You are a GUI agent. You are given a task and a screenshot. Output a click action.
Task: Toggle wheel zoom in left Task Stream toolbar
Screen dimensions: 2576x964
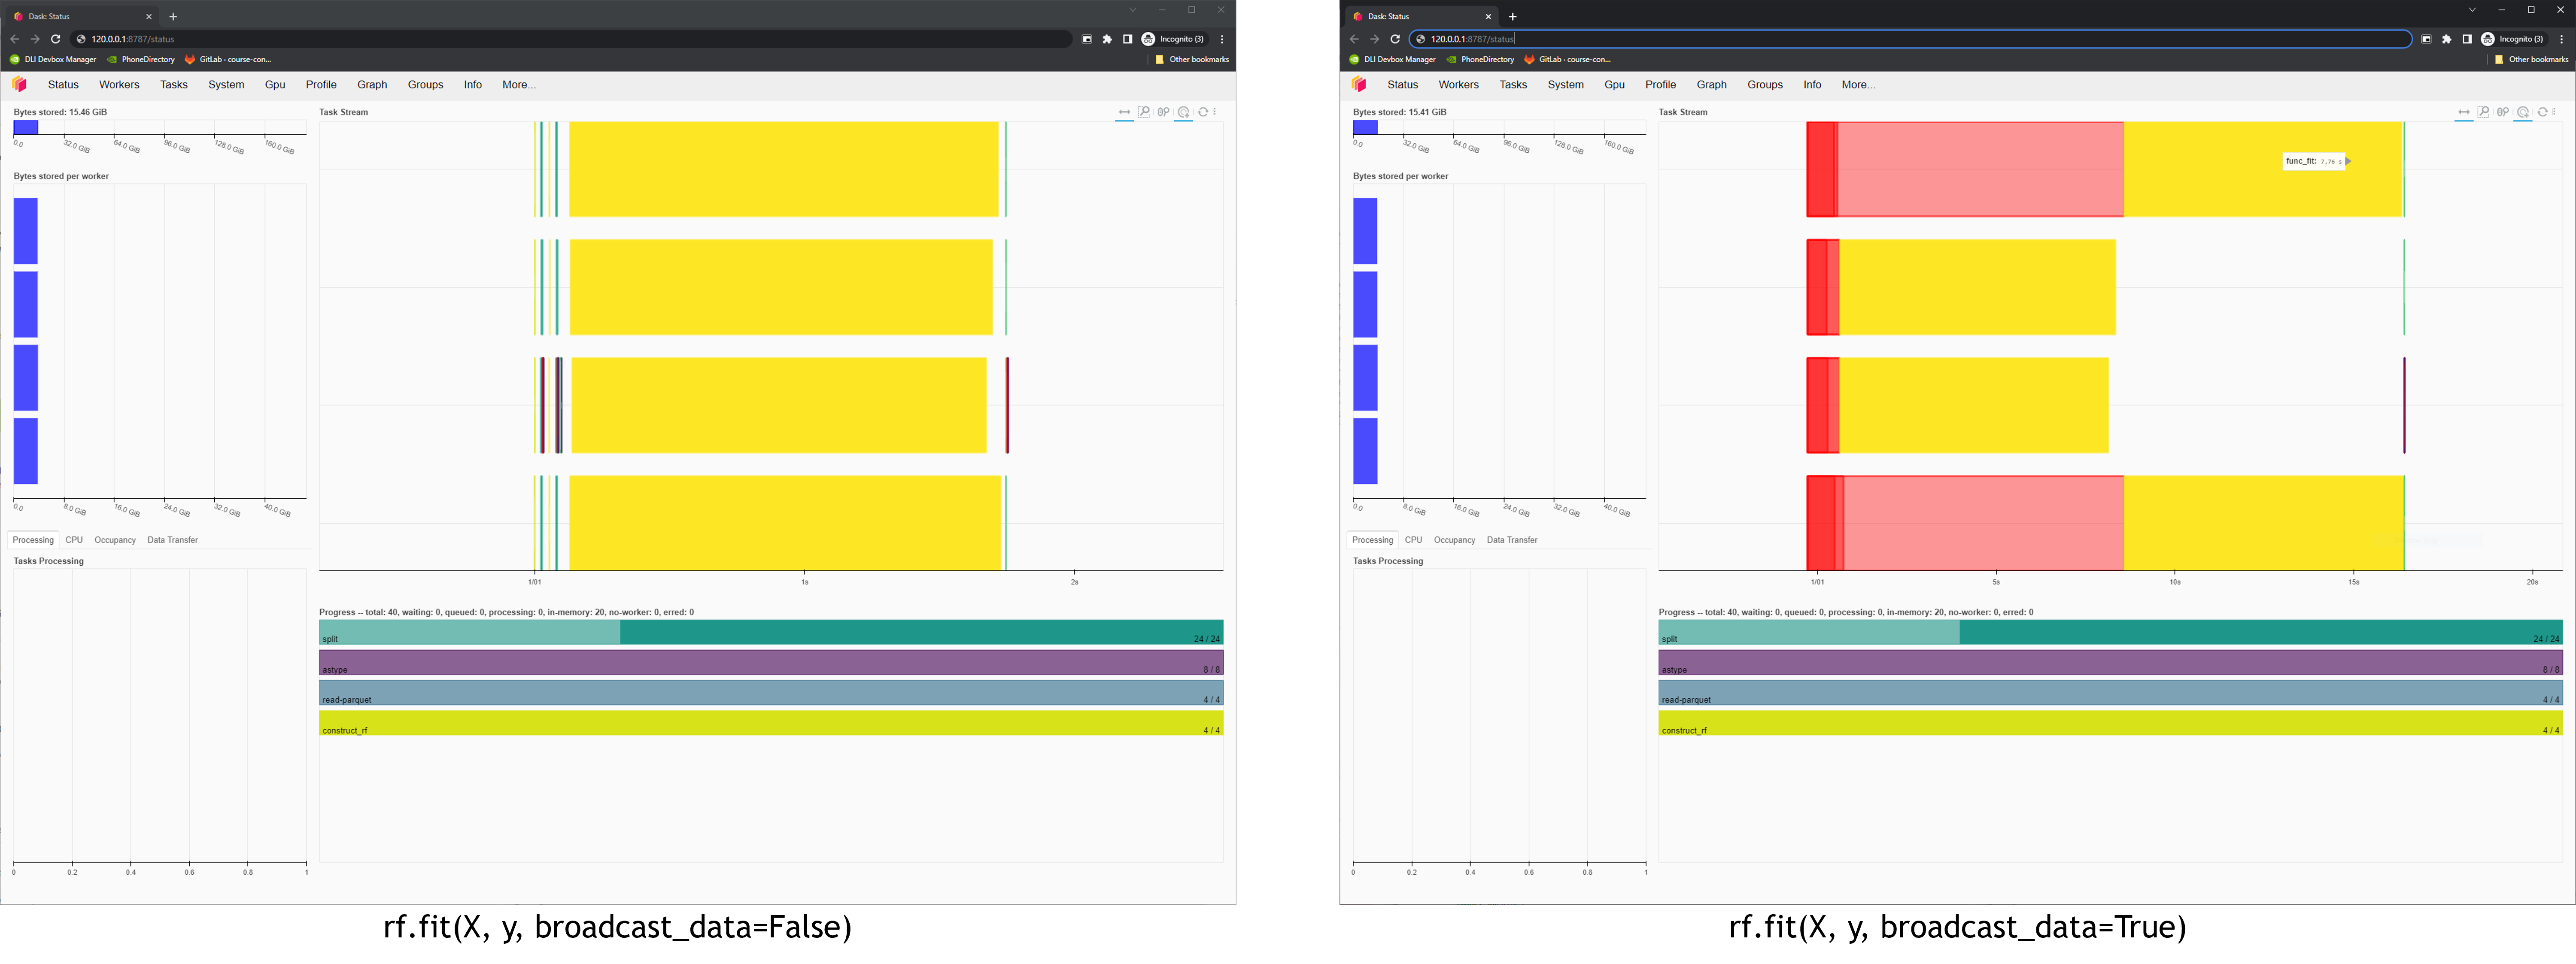click(1163, 112)
